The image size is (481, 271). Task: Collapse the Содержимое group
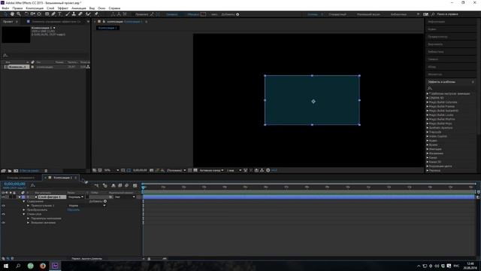pos(24,201)
